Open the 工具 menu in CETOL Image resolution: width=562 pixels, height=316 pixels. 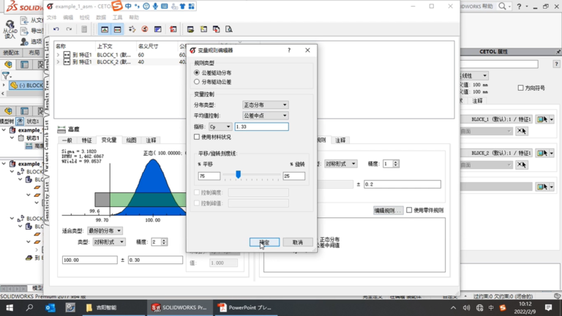117,18
